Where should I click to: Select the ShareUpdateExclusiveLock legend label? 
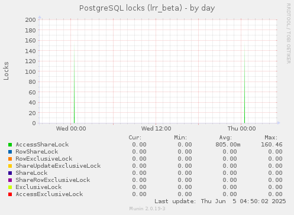[x=58, y=166]
